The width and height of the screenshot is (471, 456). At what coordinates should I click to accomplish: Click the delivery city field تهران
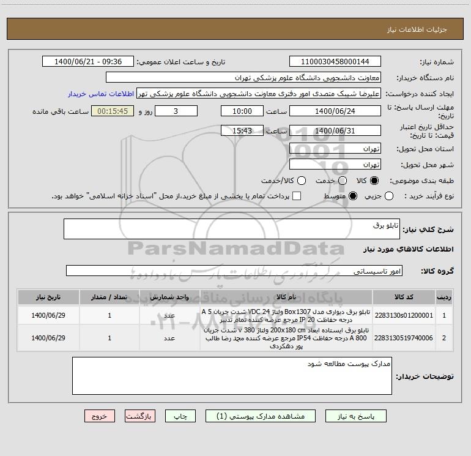(x=335, y=165)
